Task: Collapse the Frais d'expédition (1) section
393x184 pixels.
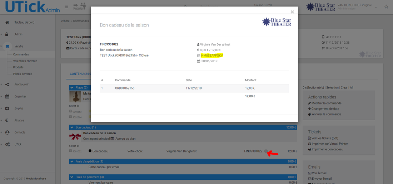Action: coord(72,161)
